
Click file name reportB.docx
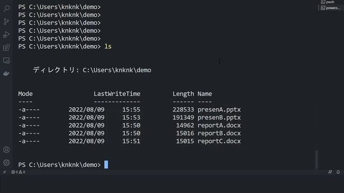pos(219,133)
